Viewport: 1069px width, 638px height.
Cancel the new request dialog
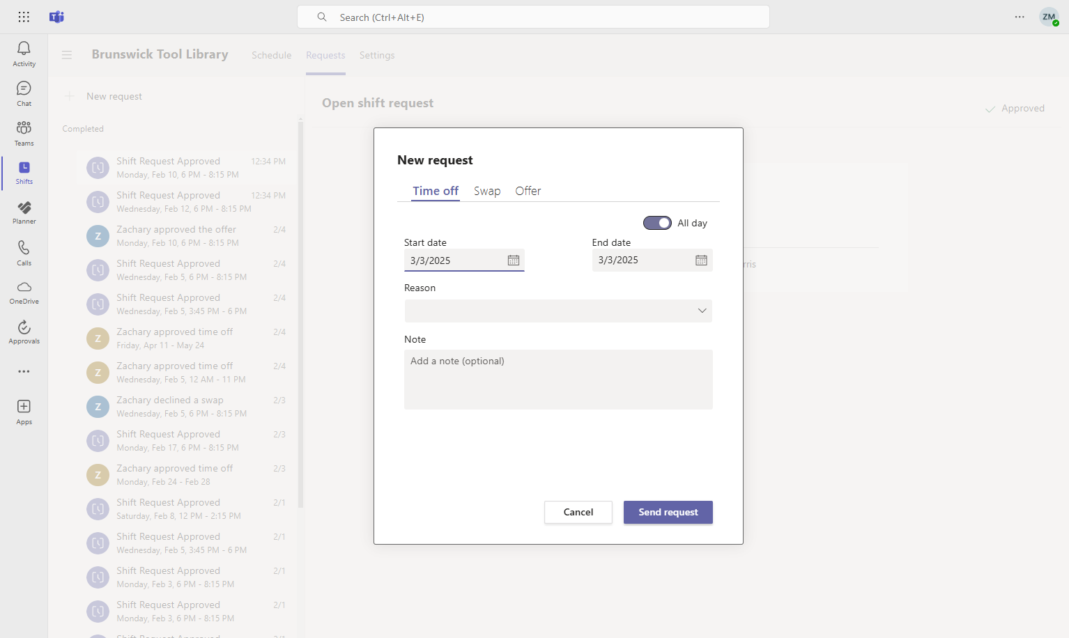pyautogui.click(x=578, y=512)
